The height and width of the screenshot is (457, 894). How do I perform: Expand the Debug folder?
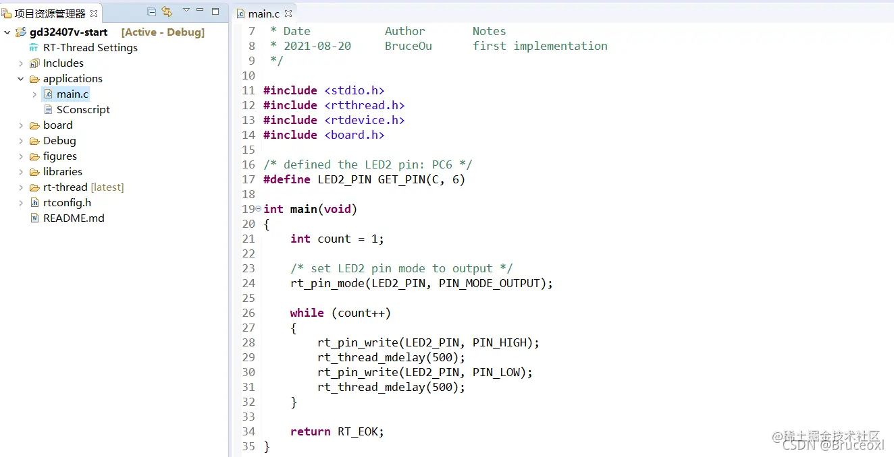click(21, 141)
